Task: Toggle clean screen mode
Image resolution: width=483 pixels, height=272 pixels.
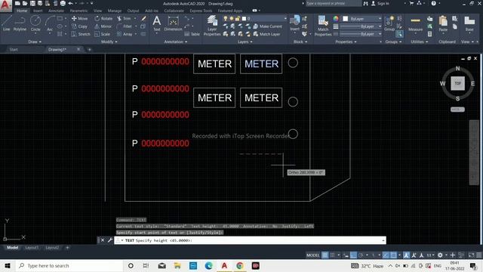Action: tap(471, 255)
